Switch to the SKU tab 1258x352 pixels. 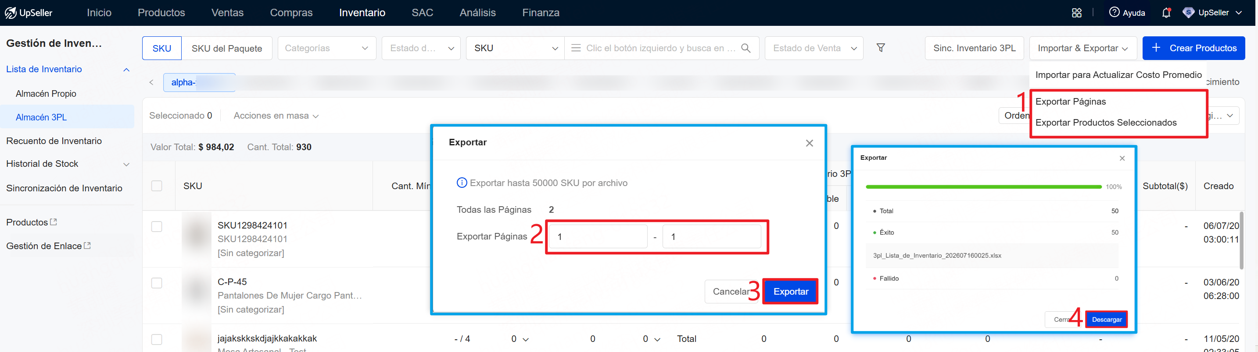161,48
